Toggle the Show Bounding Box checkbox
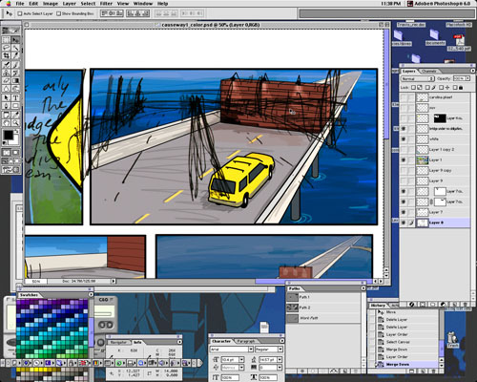477x382 pixels. click(x=58, y=13)
